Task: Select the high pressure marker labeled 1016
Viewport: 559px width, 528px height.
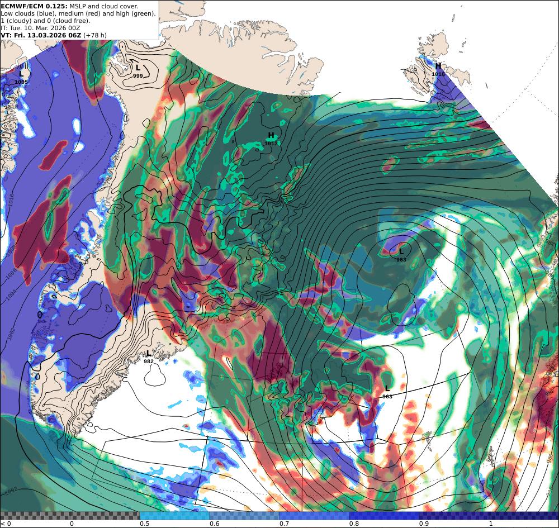Action: 438,69
